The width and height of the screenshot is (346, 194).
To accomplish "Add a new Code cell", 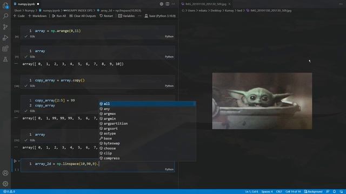I will click(x=19, y=16).
